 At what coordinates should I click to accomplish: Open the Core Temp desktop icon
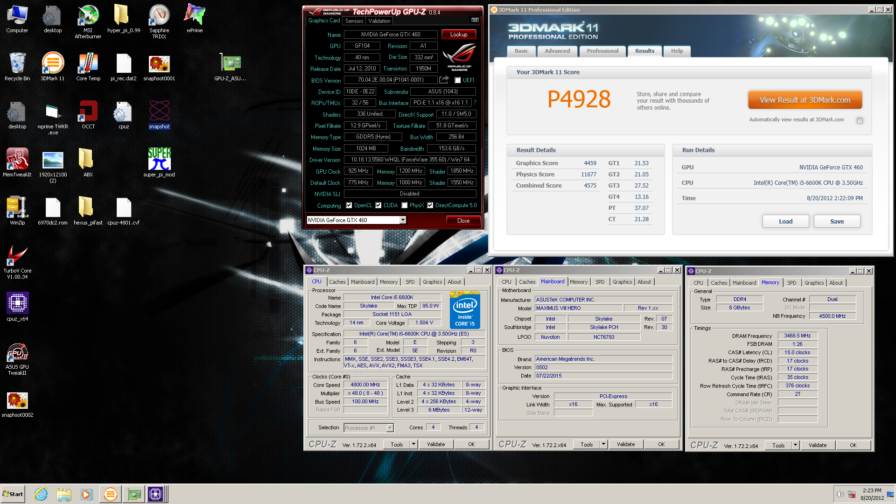[x=88, y=67]
